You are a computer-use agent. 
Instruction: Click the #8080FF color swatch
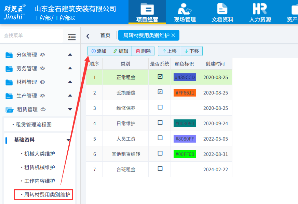pos(185,139)
